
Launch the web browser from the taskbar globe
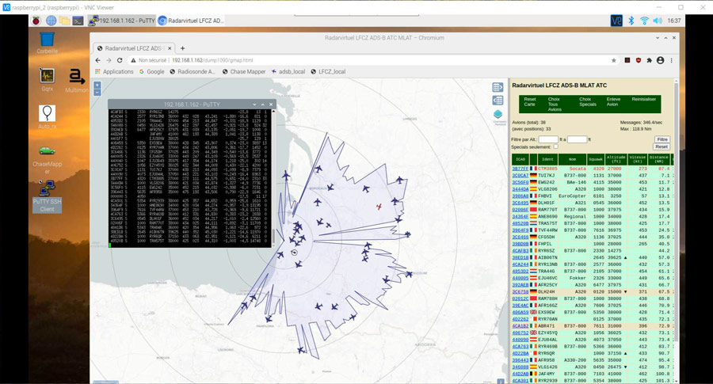pyautogui.click(x=51, y=21)
